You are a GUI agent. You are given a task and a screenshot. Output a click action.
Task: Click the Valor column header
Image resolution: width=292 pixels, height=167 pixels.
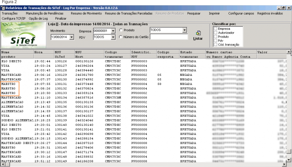[272, 54]
